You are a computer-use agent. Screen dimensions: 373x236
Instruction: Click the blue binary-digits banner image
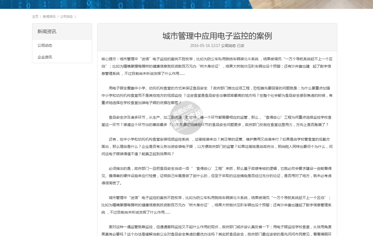click(125, 4)
